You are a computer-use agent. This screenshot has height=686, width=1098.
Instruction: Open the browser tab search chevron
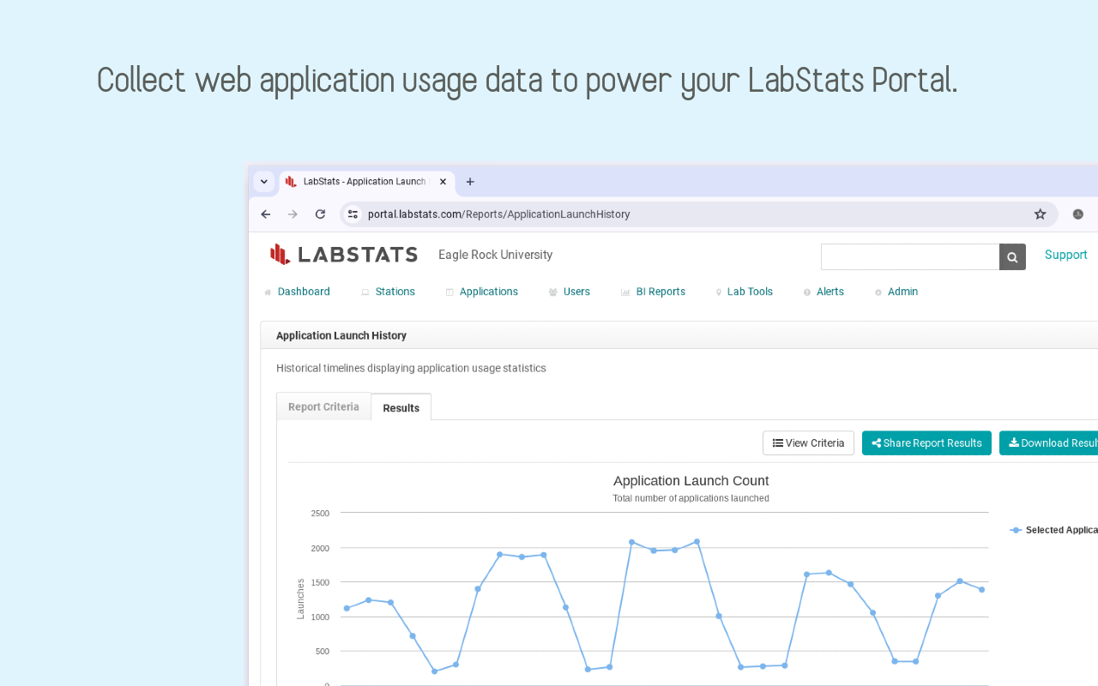(263, 182)
